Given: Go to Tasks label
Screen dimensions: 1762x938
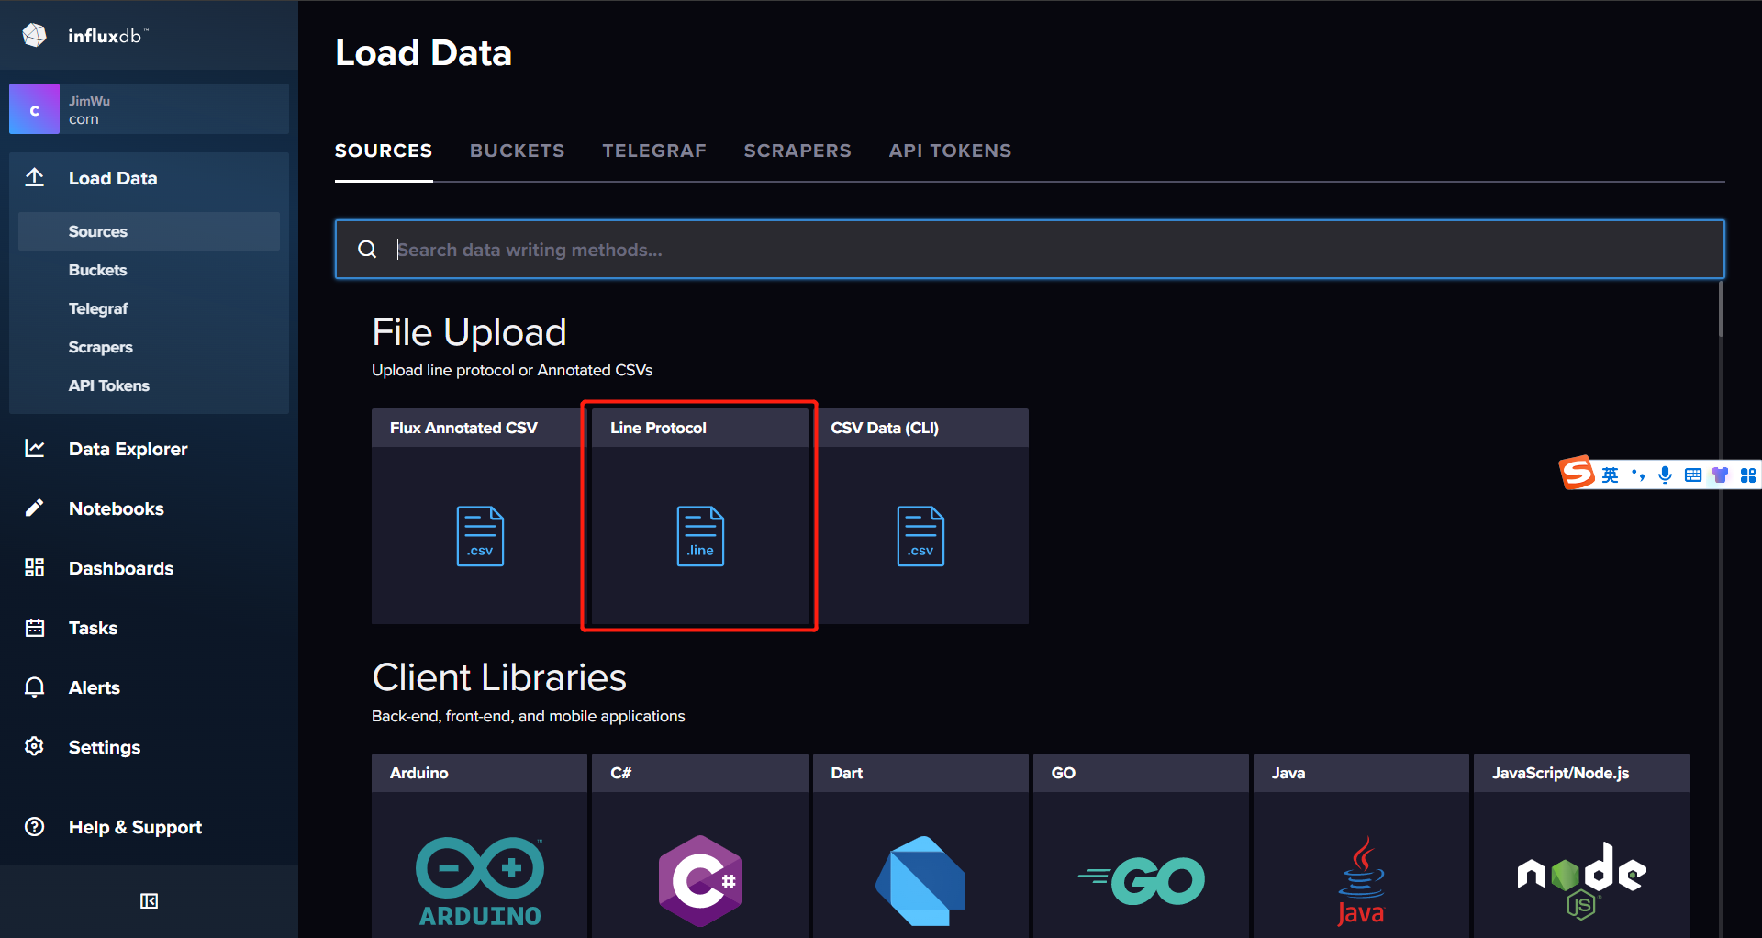Looking at the screenshot, I should coord(93,628).
